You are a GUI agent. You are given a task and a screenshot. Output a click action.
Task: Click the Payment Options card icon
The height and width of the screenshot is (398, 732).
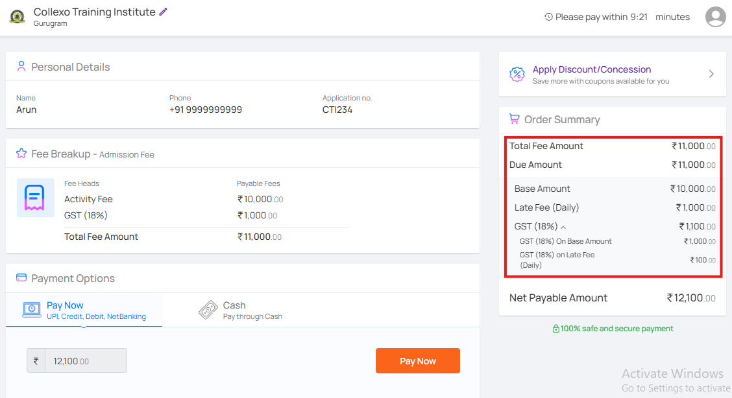point(21,278)
